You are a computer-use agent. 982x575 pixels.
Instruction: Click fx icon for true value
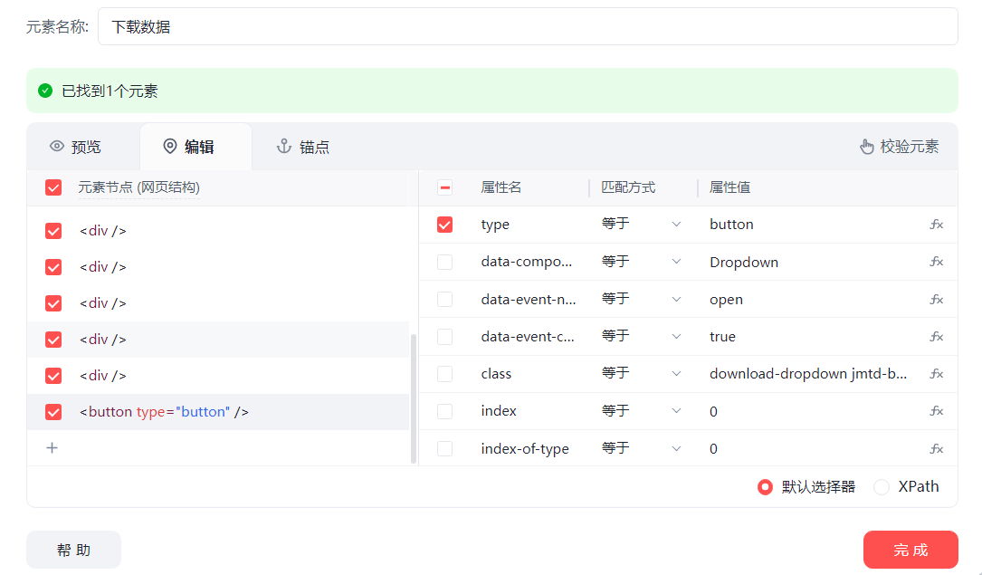tap(936, 336)
